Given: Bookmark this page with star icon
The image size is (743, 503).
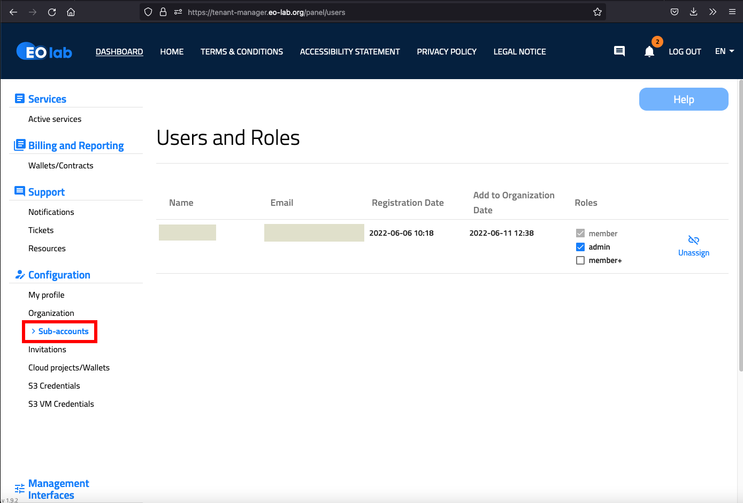Looking at the screenshot, I should coord(598,12).
